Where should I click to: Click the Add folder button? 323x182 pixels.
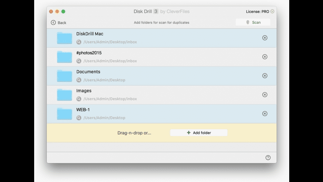click(x=199, y=133)
